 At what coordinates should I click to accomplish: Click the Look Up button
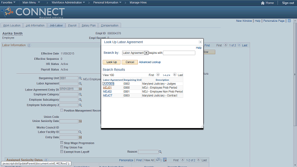click(111, 62)
